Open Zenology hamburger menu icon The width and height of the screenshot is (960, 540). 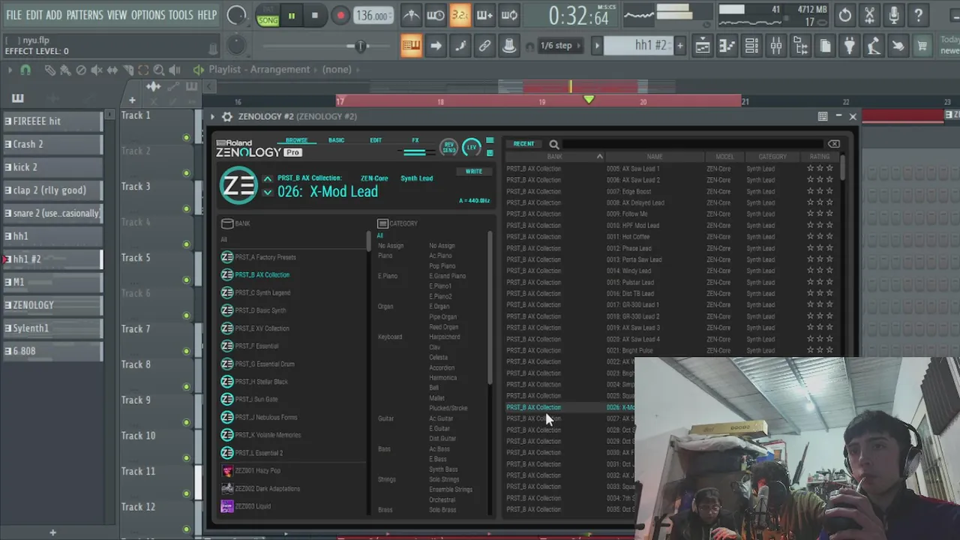click(490, 140)
